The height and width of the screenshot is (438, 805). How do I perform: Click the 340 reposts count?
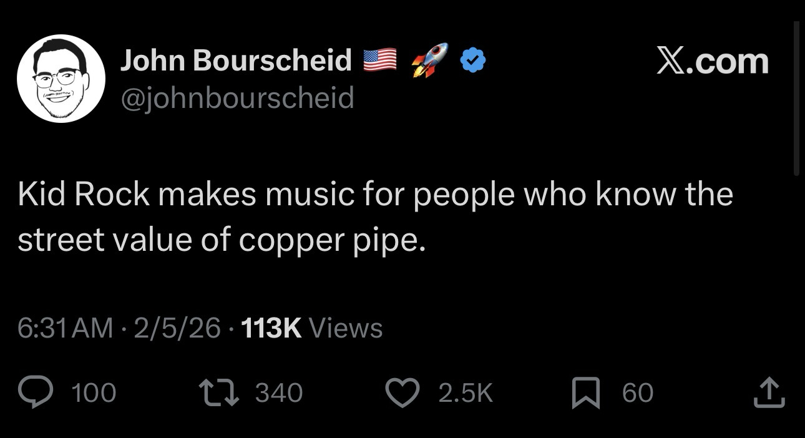279,393
